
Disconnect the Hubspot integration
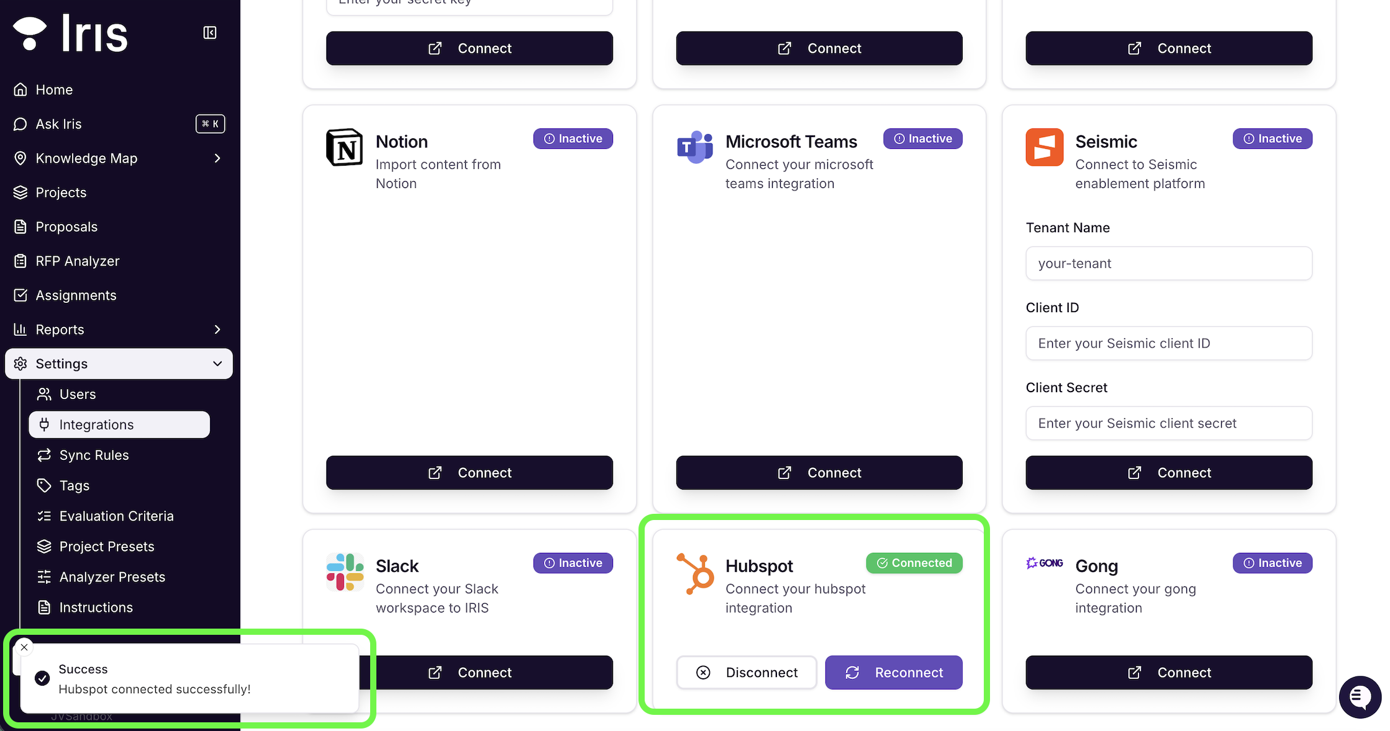(747, 673)
